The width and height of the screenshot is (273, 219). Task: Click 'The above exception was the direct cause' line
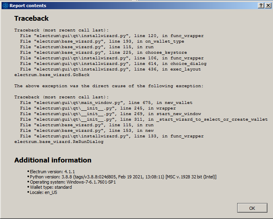click(x=109, y=86)
